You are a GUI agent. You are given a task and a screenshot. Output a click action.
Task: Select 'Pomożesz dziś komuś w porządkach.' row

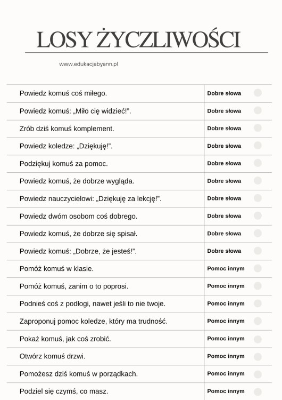coord(139,374)
